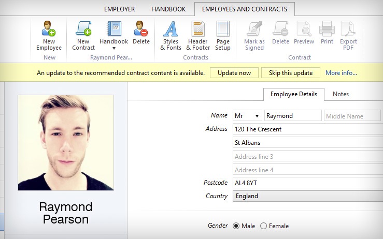Delete the employee Raymond Pearson
This screenshot has width=383, height=239.
pos(141,33)
